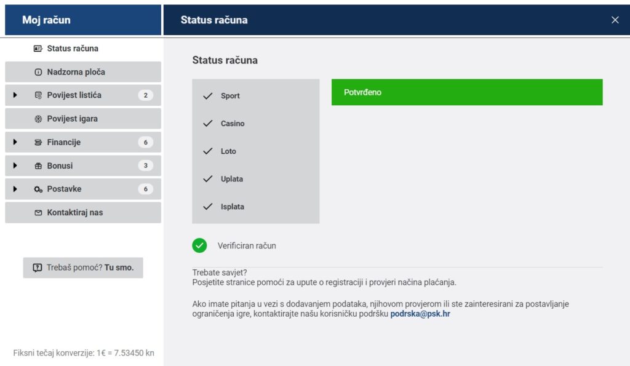
Task: Click the green Verificiran račun badge
Action: (x=199, y=245)
